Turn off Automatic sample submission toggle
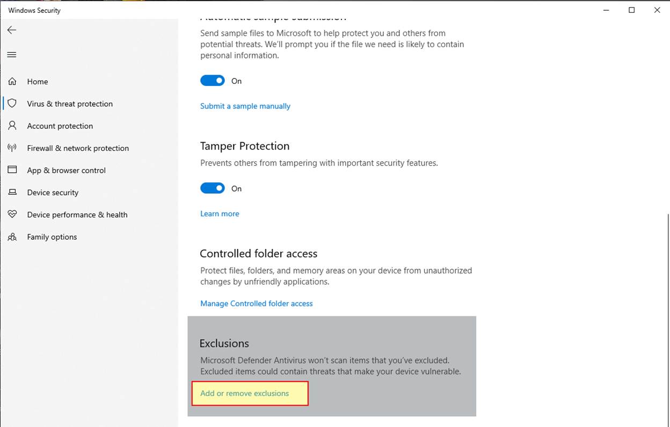The height and width of the screenshot is (427, 670). [213, 80]
